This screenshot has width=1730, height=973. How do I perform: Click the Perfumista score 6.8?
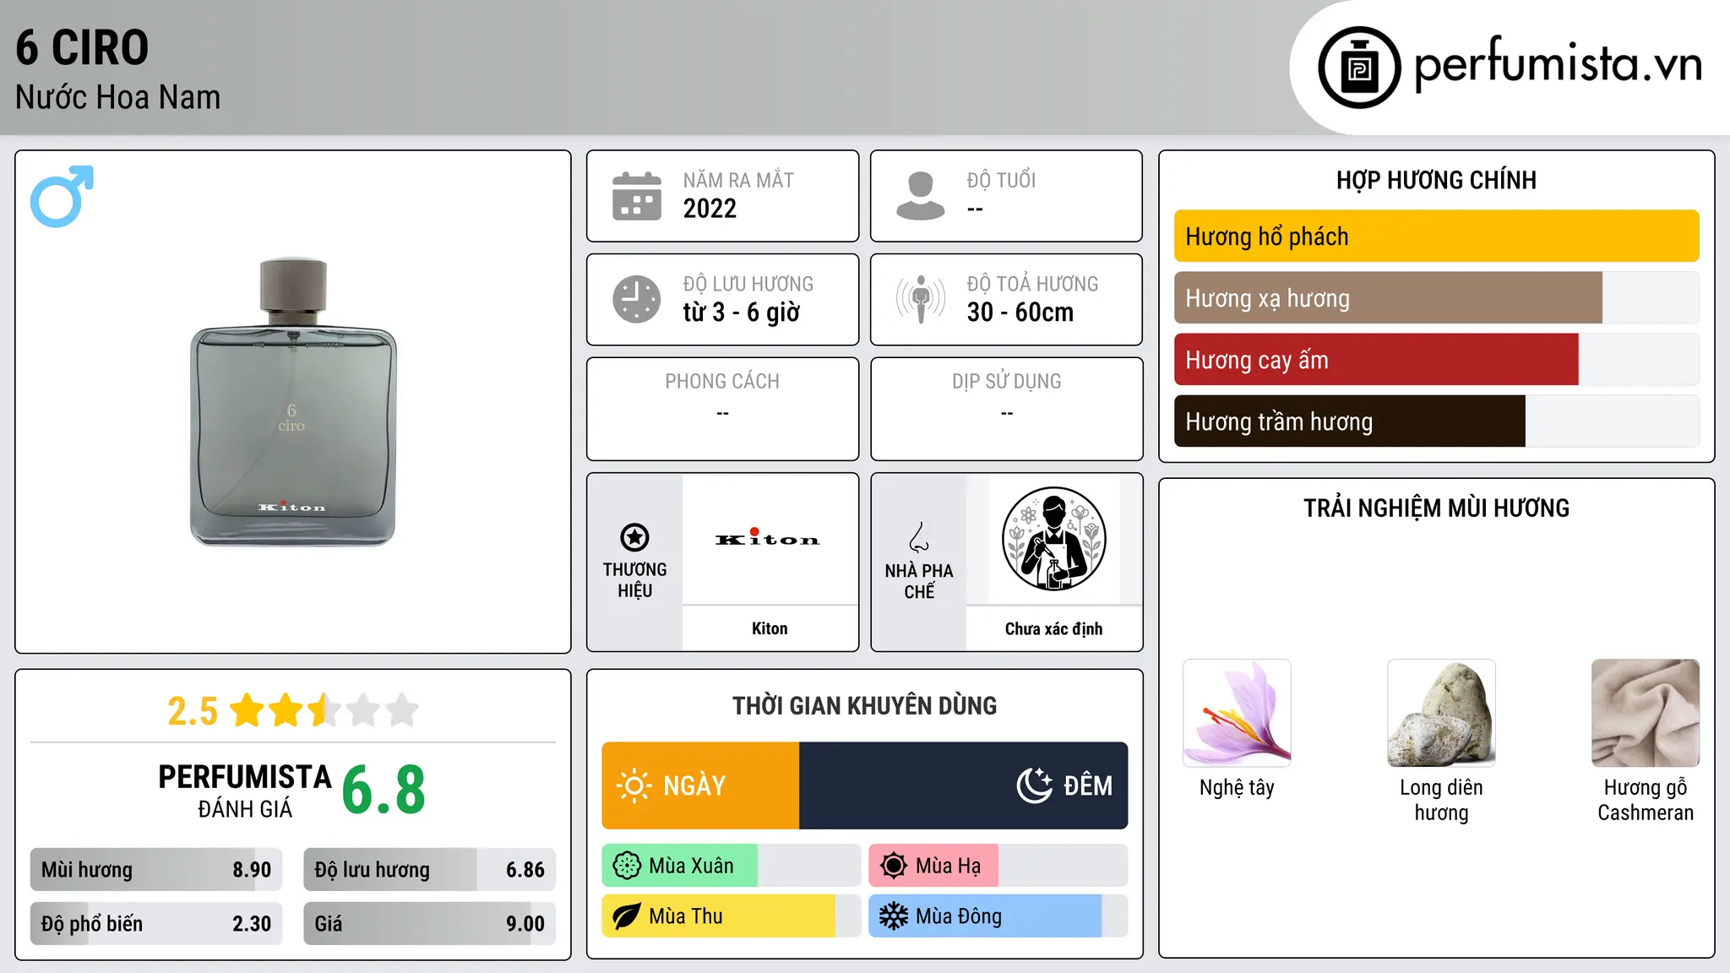(384, 790)
